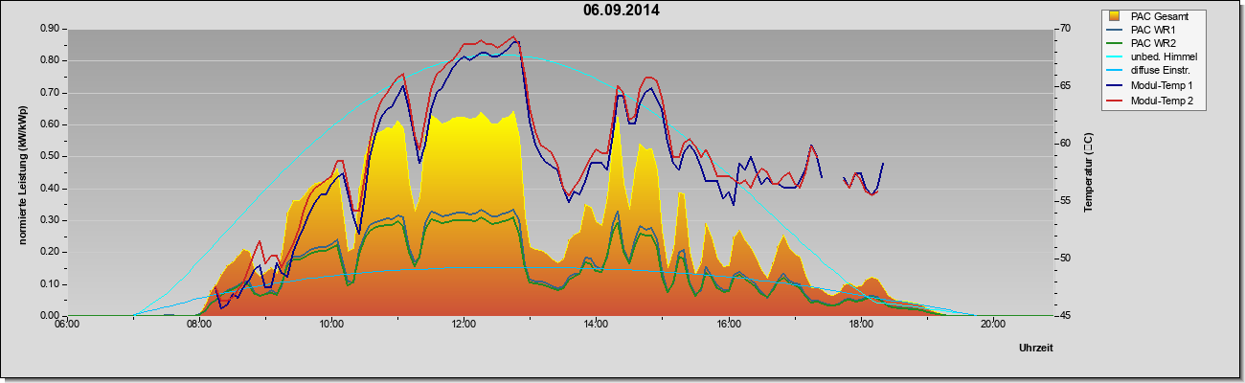
Task: Select the PAC WR1 legend entry
Action: coord(1151,30)
